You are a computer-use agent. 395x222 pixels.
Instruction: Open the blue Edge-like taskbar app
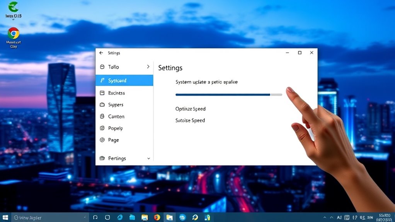120,217
